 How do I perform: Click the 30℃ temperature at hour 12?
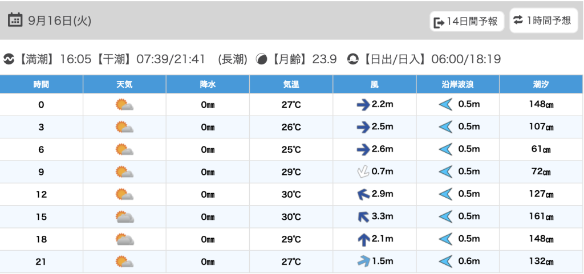(291, 194)
